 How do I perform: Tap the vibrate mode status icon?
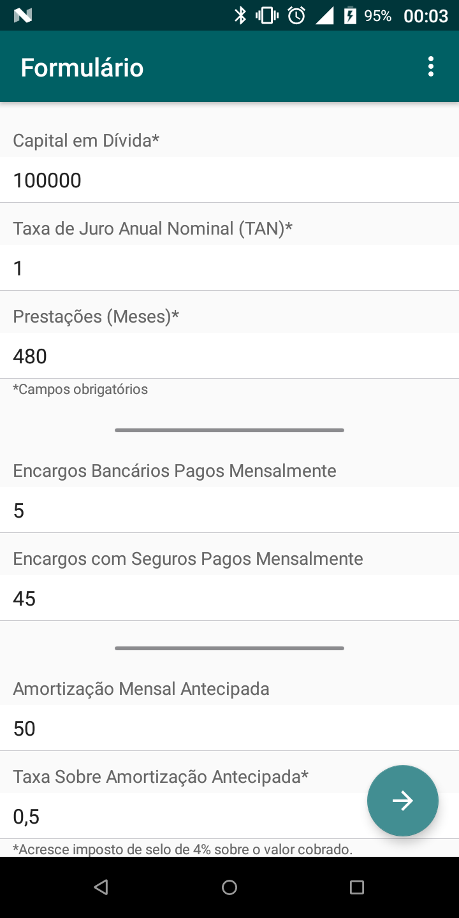click(267, 15)
